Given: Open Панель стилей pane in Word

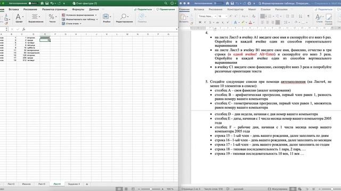Looking at the screenshot, I should (329, 19).
